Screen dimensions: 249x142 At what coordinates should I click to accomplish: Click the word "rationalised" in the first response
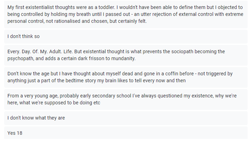click(54, 21)
